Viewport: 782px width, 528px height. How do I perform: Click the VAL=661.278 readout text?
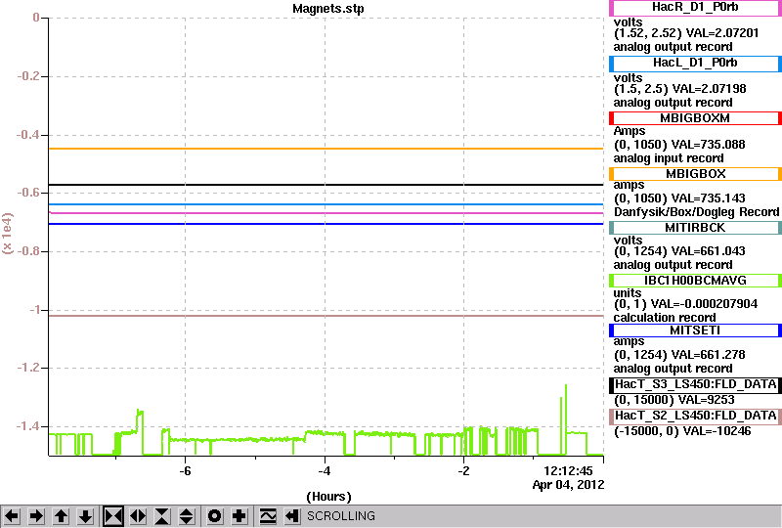[x=708, y=355]
